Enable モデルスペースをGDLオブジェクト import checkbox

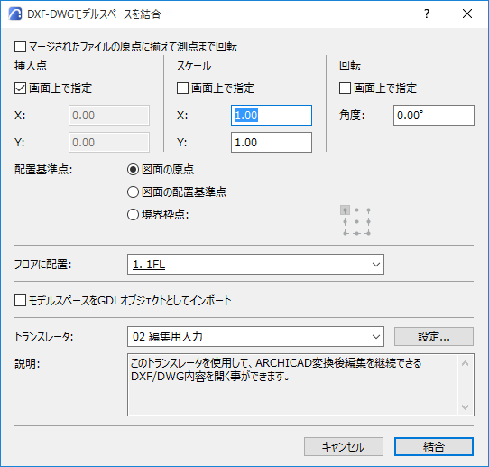(x=20, y=301)
